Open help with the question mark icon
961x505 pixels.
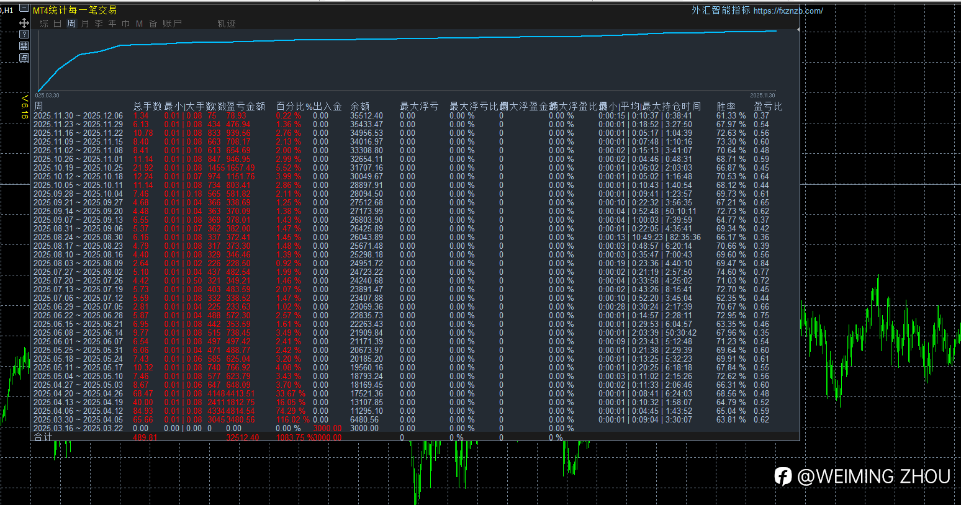point(24,34)
